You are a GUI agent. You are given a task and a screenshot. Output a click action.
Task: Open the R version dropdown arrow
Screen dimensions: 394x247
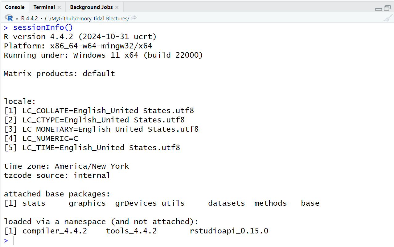17,19
